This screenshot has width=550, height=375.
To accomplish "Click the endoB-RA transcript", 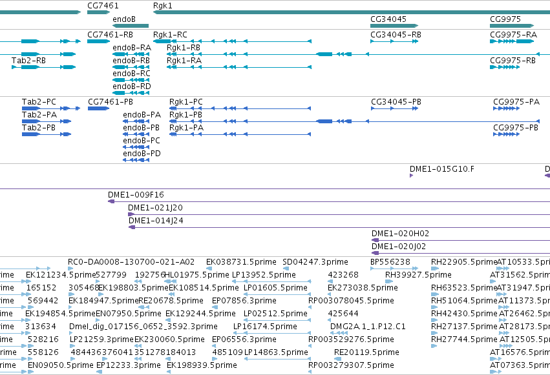I will [x=131, y=54].
